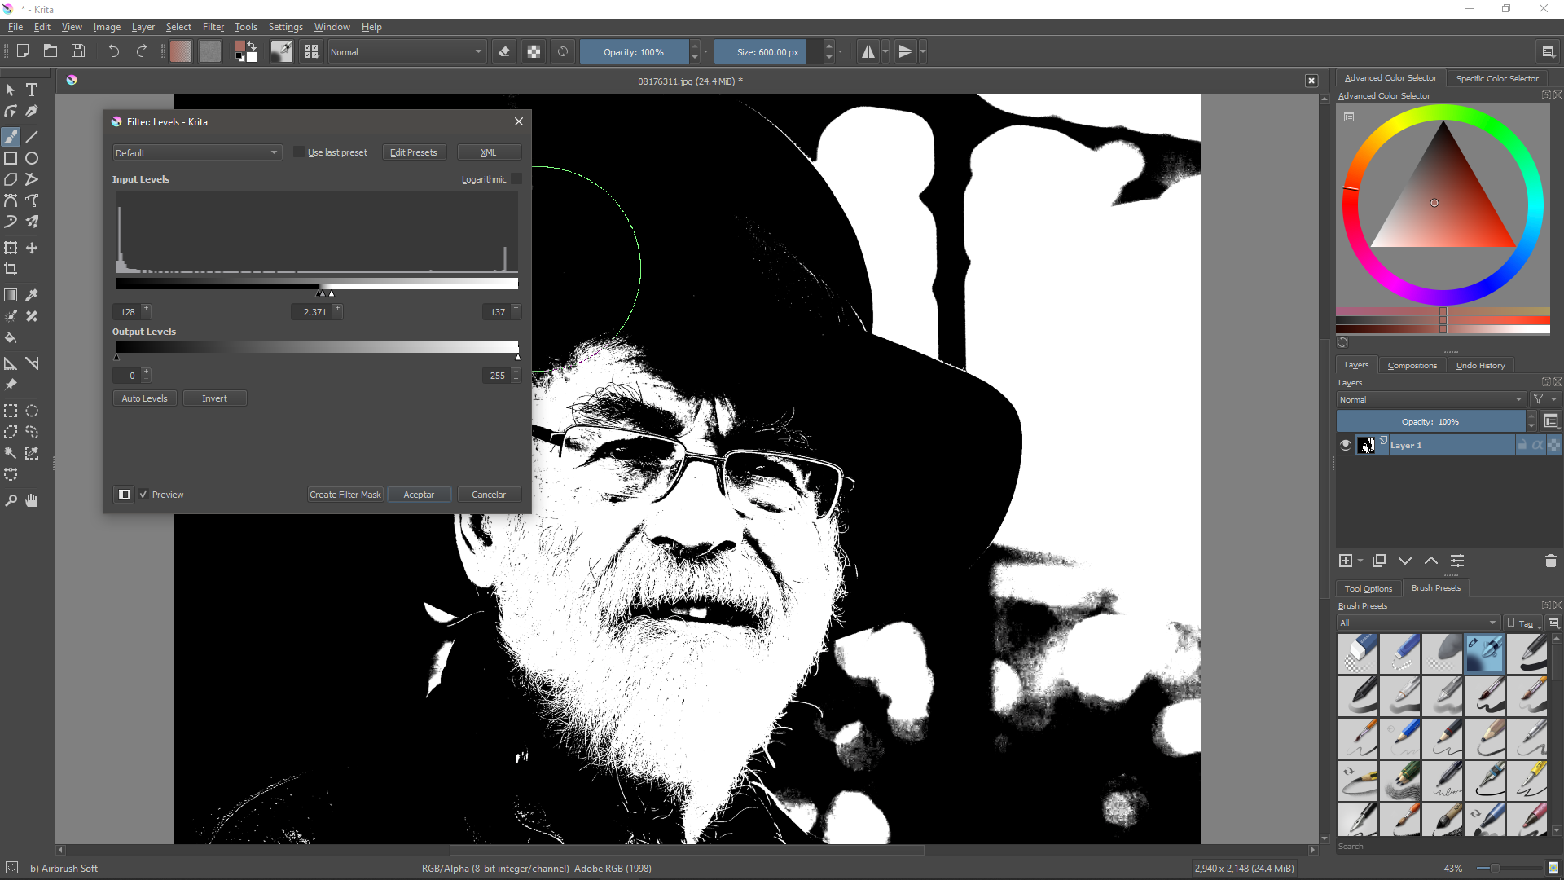Open the Default preset dropdown
This screenshot has width=1564, height=880.
pyautogui.click(x=196, y=153)
